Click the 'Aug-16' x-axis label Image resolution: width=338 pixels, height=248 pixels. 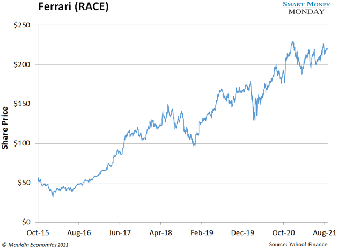[x=79, y=233]
